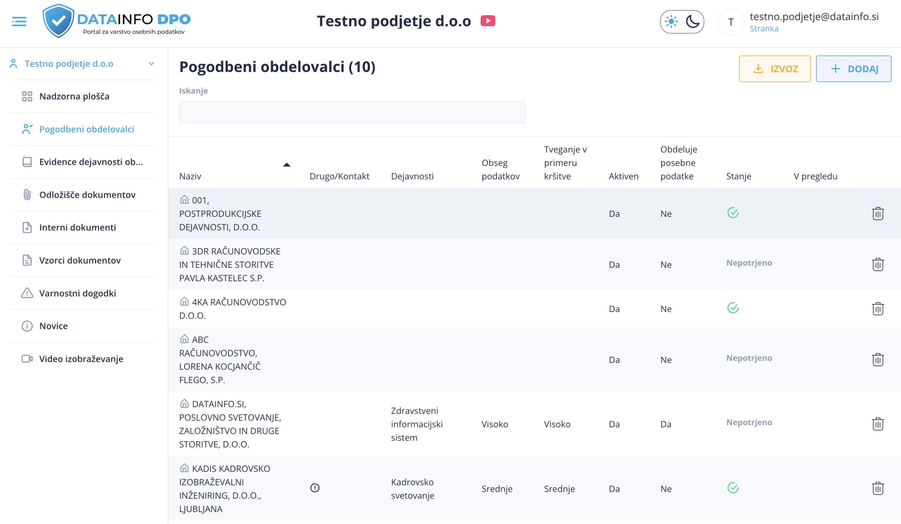The width and height of the screenshot is (901, 524).
Task: Delete the KADIS KADROVSKO row
Action: coord(878,489)
